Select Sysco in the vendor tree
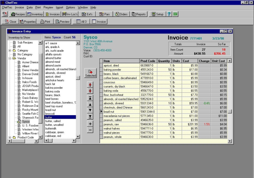Image resolution: width=254 pixels, height=178 pixels. click(26, 121)
